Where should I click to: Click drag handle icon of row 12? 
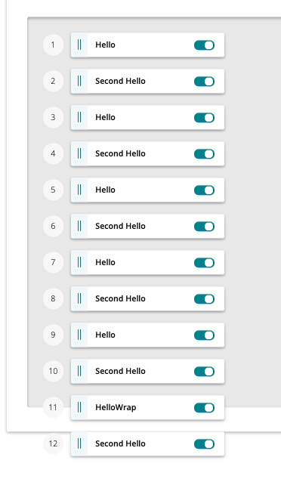(x=79, y=443)
